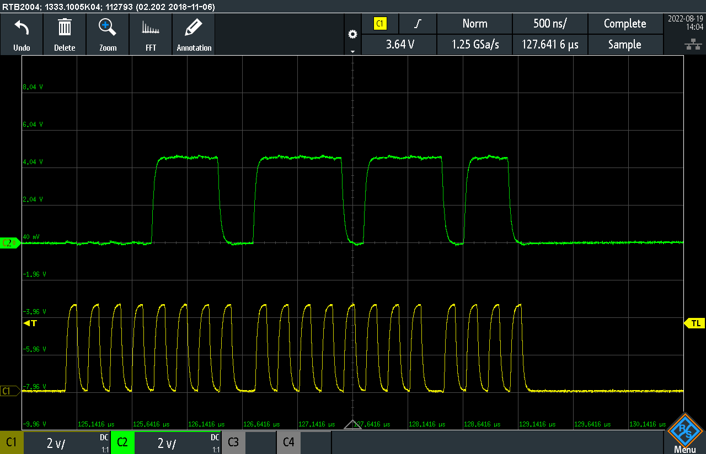
Task: Expand the dropdown arrow below the gear
Action: point(352,51)
